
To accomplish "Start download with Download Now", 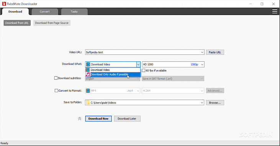I will coord(98,119).
